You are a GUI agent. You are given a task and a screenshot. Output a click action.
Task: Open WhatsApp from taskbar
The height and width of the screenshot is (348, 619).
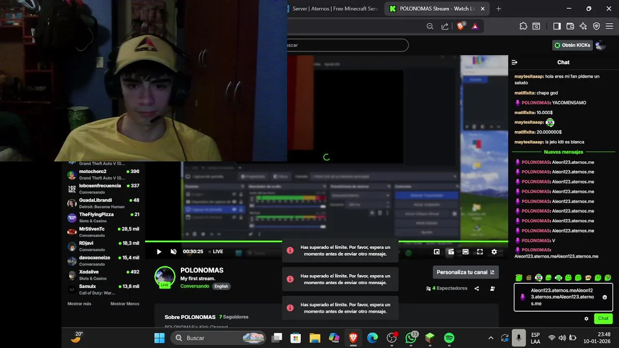(x=411, y=338)
